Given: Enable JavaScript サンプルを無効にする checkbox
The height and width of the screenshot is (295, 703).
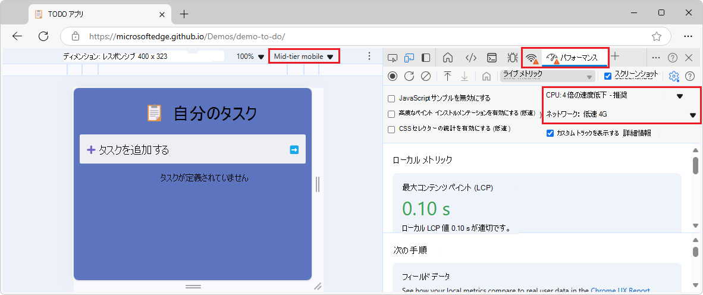Looking at the screenshot, I should 391,98.
